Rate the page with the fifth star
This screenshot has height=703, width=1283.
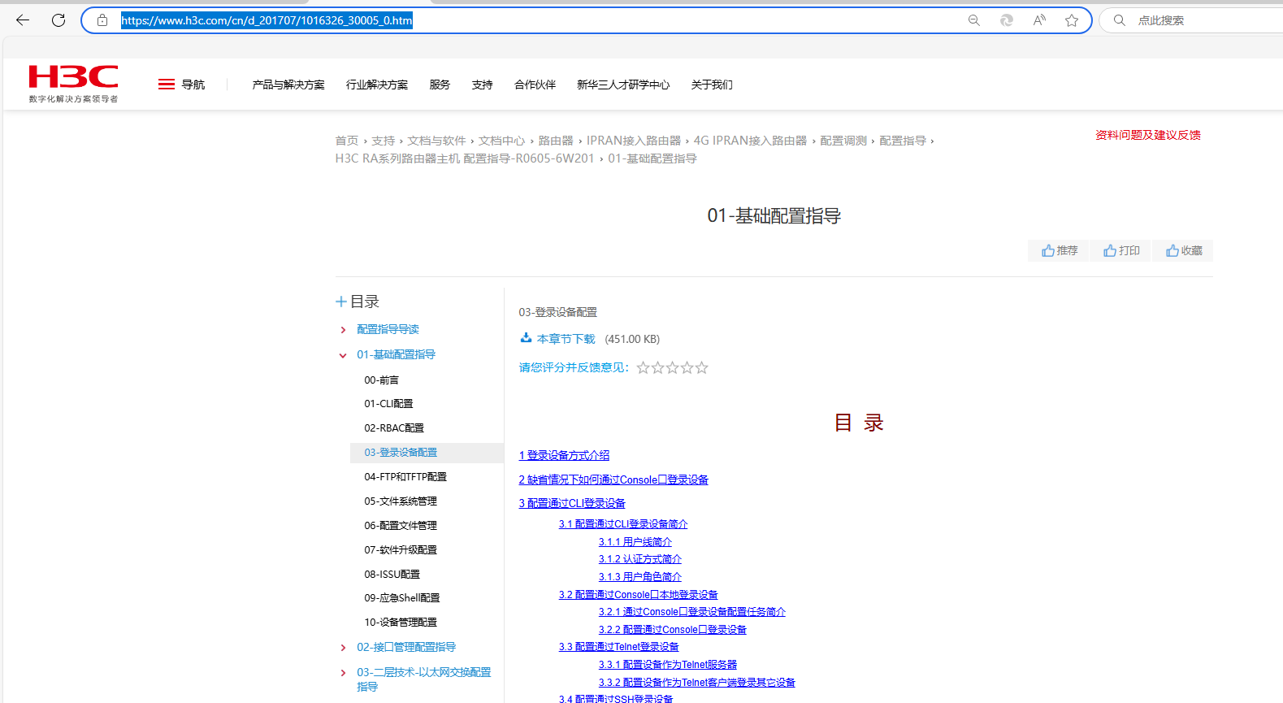[x=702, y=368]
